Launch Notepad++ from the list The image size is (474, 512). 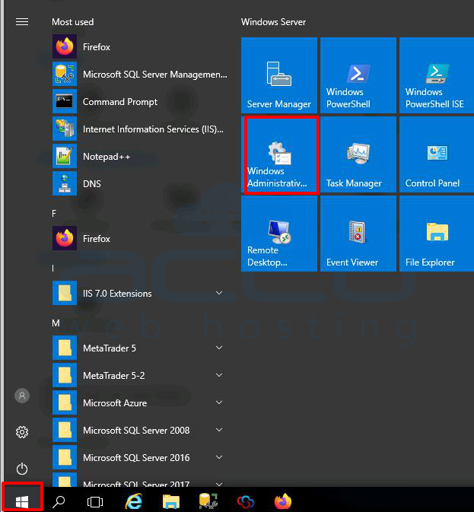pos(140,157)
